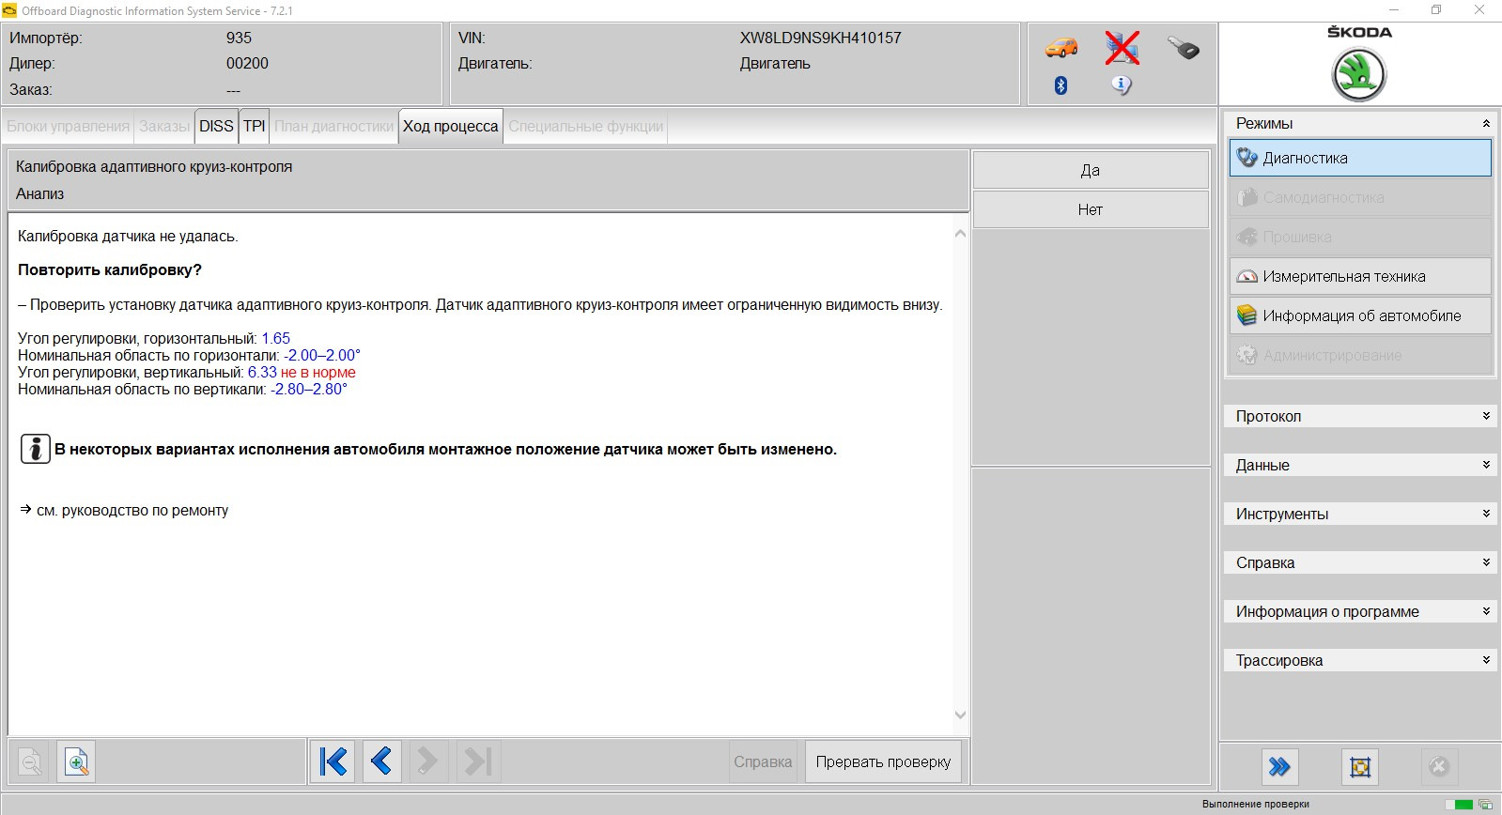Click the zoom out magnifier icon
This screenshot has width=1502, height=815.
coord(30,761)
